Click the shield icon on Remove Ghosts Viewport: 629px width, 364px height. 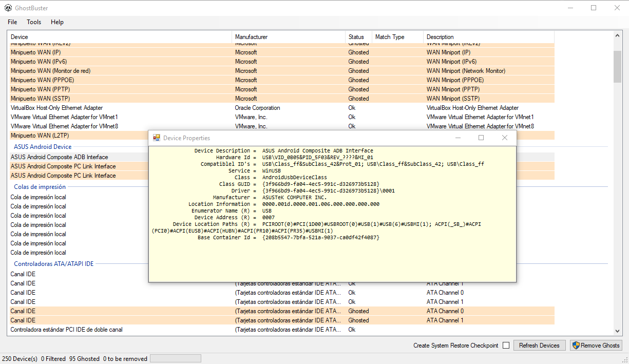pos(576,346)
